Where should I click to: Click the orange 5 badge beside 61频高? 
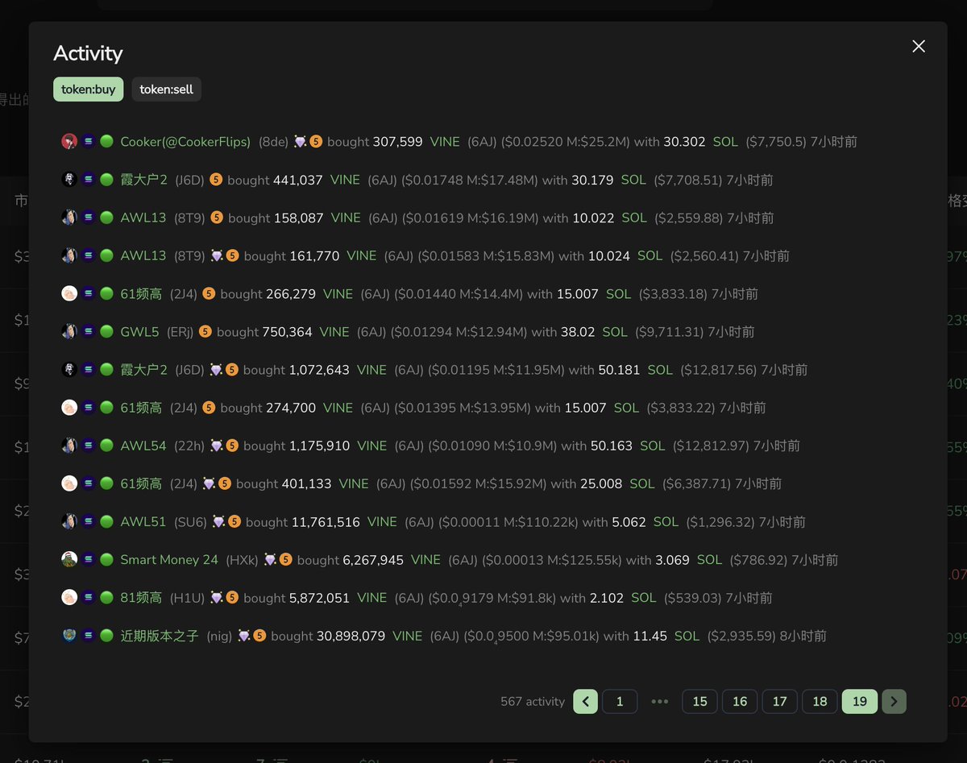[x=208, y=293]
